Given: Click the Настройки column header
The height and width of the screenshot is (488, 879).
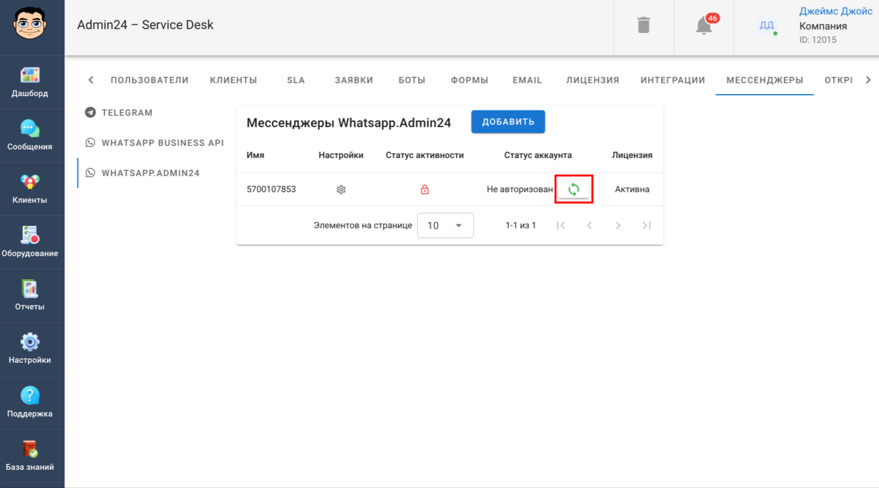Looking at the screenshot, I should 341,155.
